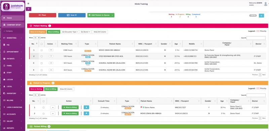Sort the table by Waiting Time column header

68,44
